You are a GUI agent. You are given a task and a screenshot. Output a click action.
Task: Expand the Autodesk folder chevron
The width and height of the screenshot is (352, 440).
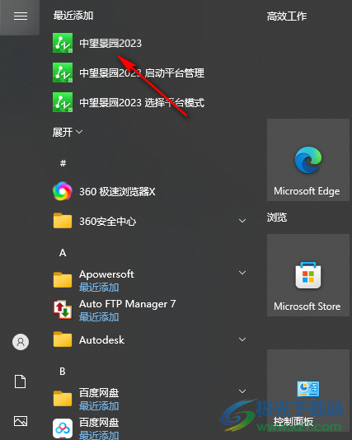click(242, 339)
